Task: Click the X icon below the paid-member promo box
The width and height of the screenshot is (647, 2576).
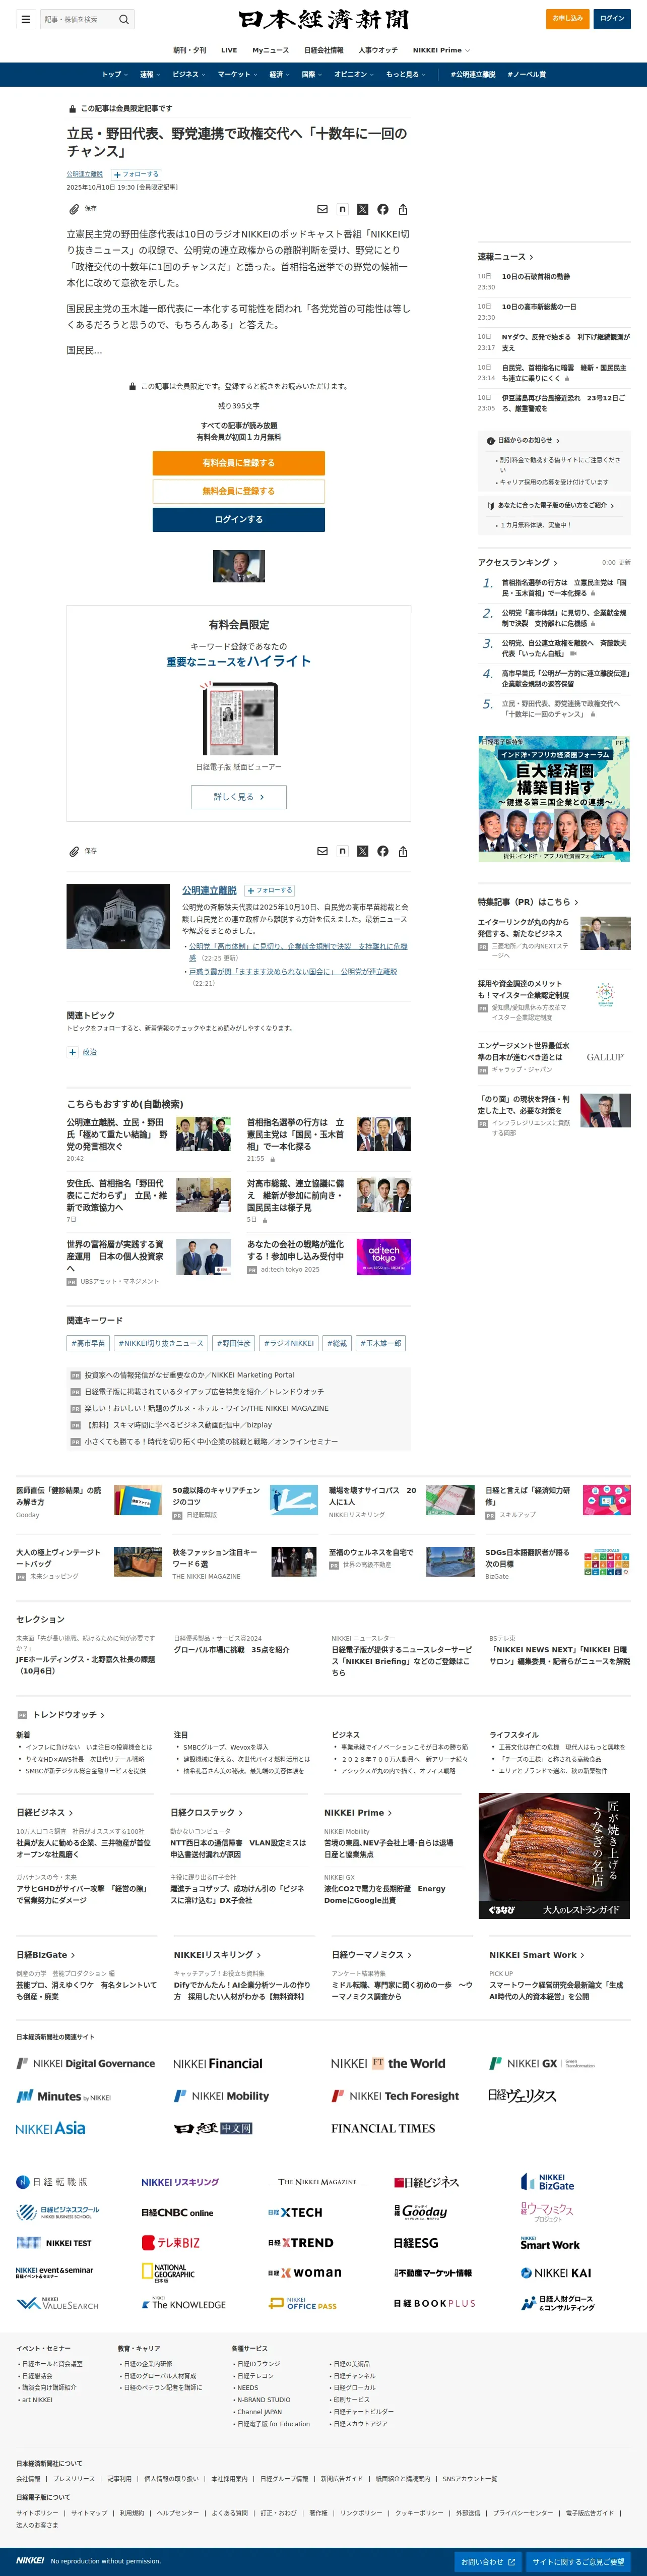Action: [x=362, y=851]
